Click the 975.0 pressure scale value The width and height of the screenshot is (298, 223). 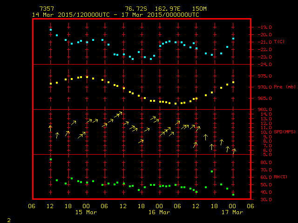pos(264,76)
